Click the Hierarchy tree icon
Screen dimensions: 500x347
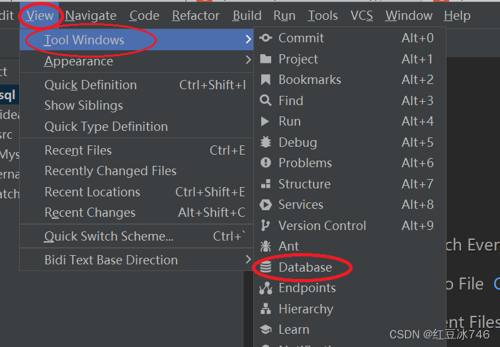[x=265, y=309]
